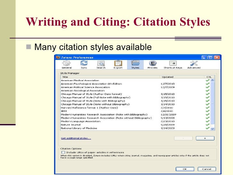
Task: Select the Styles preferences pane
Action: [x=135, y=64]
